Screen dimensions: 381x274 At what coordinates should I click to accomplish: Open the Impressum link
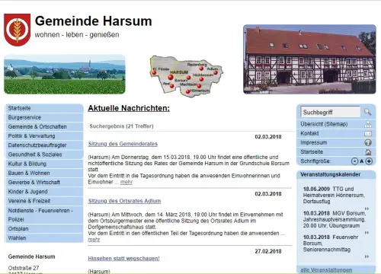(x=314, y=142)
